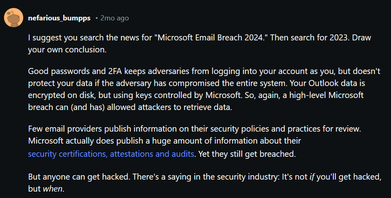Click the sentence 'But anyone can get hacked.'
391x198 pixels.
point(79,177)
